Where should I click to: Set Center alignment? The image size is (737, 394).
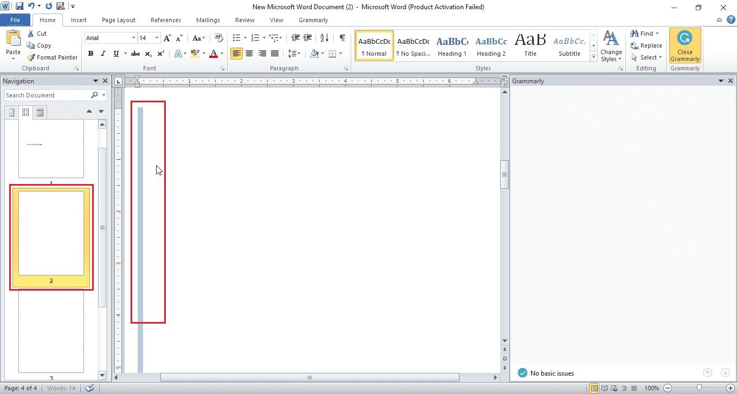249,54
